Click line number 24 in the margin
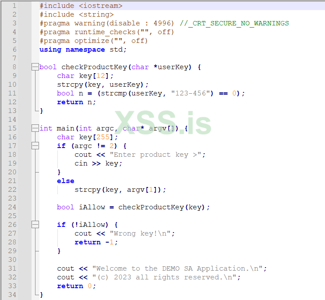The width and height of the screenshot is (325, 300). coord(12,207)
